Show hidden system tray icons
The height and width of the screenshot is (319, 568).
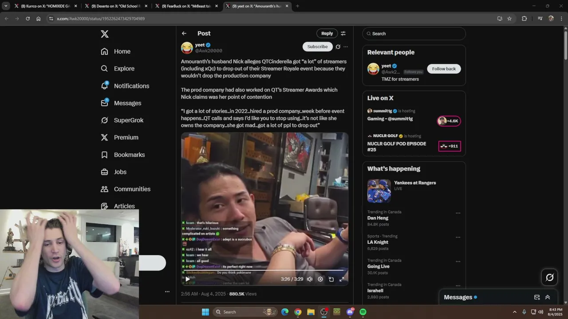click(x=515, y=312)
